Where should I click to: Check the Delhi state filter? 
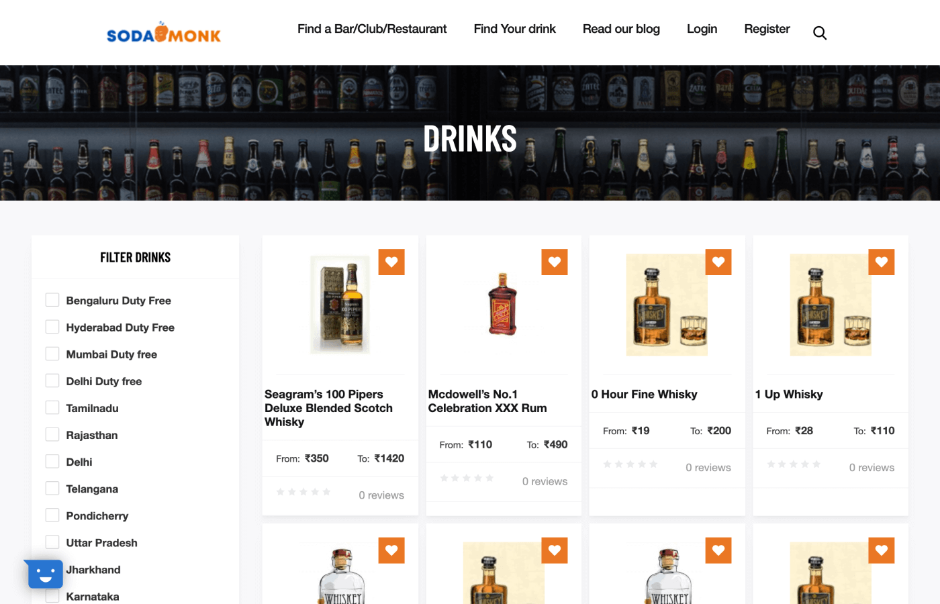(x=52, y=461)
